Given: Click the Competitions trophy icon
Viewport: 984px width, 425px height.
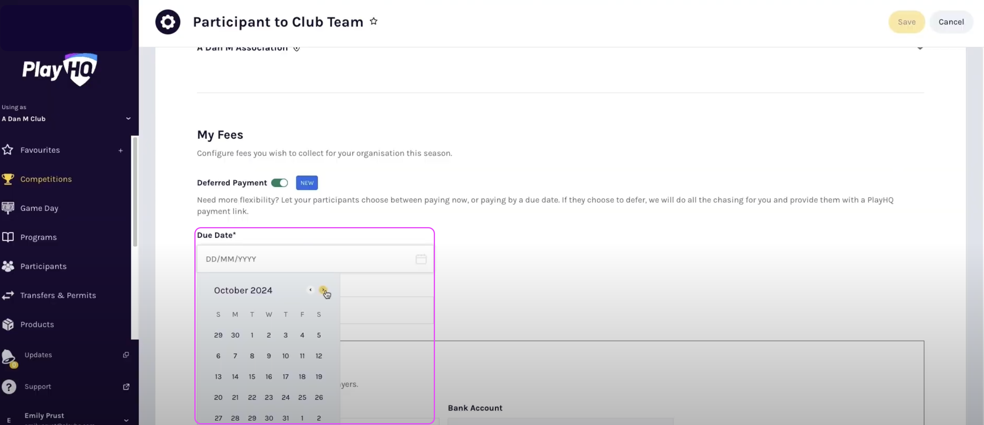Looking at the screenshot, I should pos(8,179).
